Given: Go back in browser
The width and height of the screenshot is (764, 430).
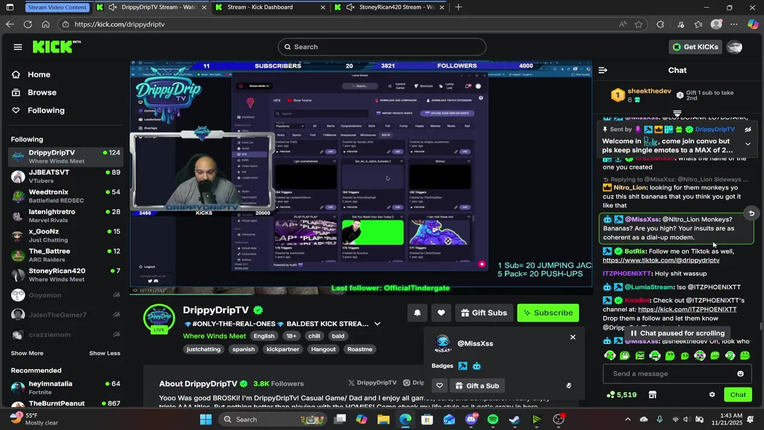Looking at the screenshot, I should pos(10,24).
